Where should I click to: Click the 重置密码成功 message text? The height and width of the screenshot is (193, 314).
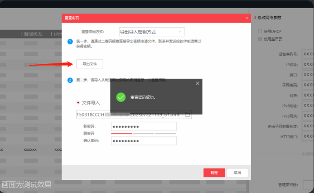[143, 97]
